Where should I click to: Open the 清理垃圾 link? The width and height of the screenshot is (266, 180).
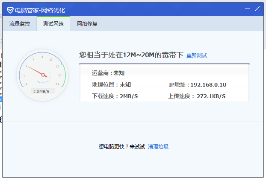pyautogui.click(x=158, y=146)
